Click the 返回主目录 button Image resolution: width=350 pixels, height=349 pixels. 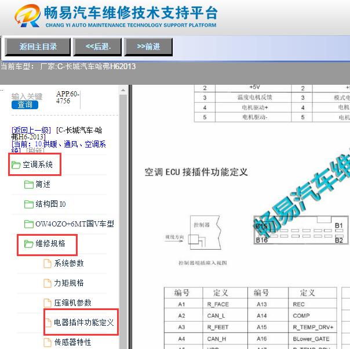(38, 47)
